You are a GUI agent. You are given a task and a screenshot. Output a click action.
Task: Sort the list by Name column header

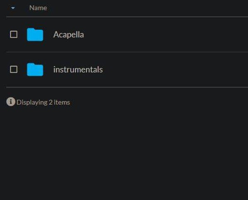point(38,8)
